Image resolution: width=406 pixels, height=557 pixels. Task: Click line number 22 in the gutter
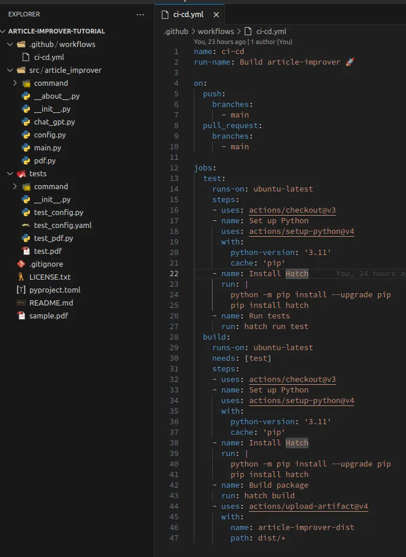pyautogui.click(x=174, y=273)
